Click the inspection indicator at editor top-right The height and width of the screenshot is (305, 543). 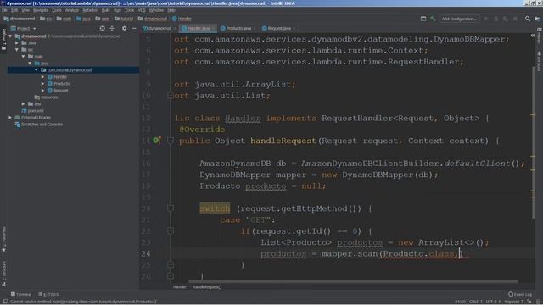coord(533,36)
